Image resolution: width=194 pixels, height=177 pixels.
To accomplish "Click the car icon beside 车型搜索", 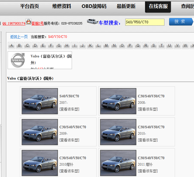I will point(92,21).
